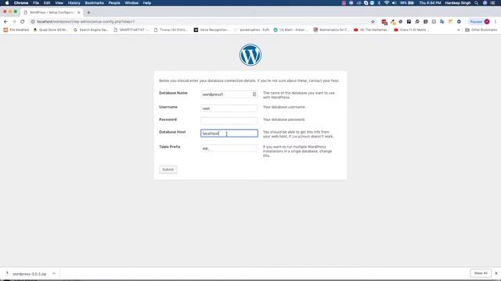The width and height of the screenshot is (501, 281).
Task: Submit the database connection form
Action: (168, 169)
